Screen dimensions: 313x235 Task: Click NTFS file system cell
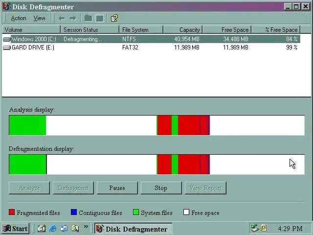(x=129, y=39)
